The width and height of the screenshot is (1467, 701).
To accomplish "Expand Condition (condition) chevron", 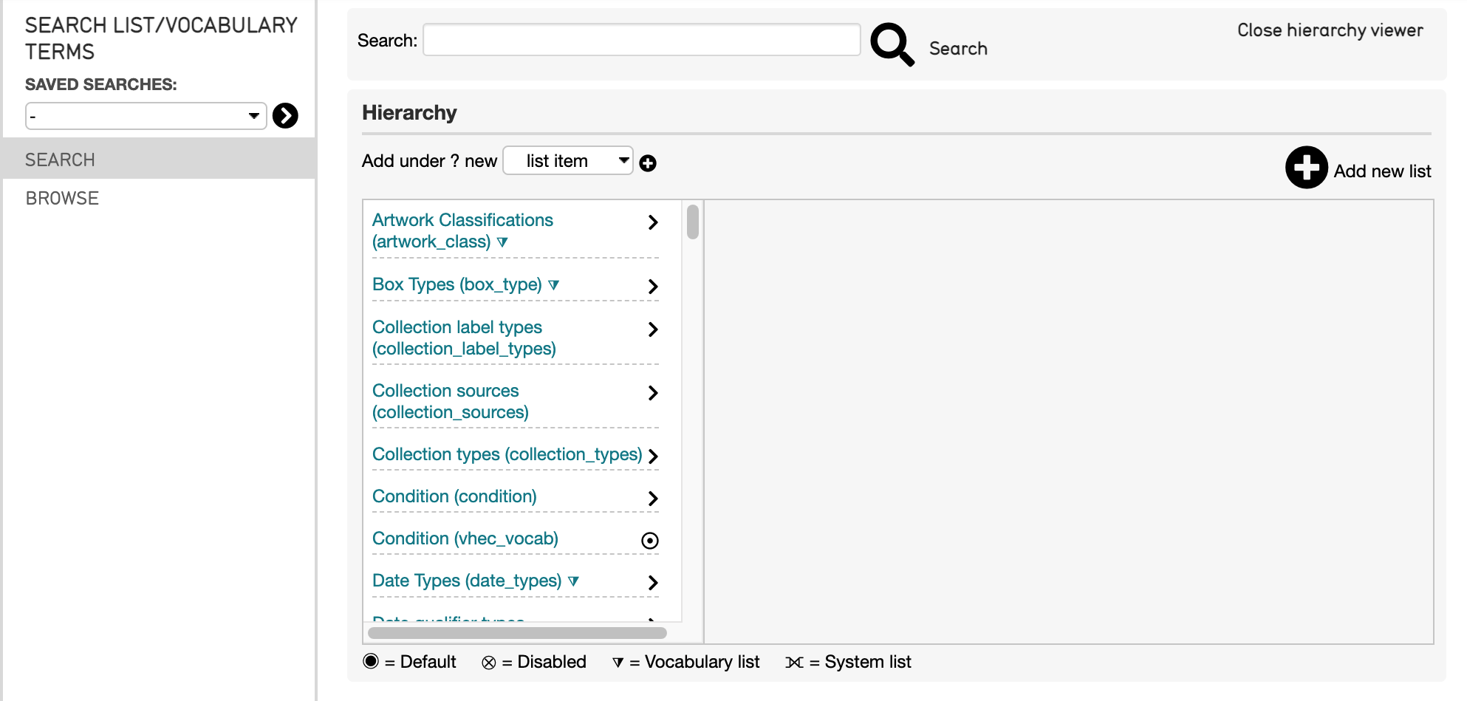I will click(652, 499).
